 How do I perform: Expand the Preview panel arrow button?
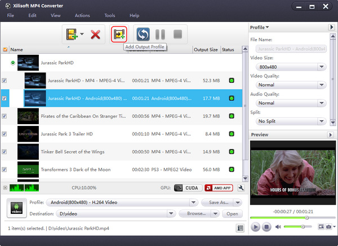(x=330, y=135)
